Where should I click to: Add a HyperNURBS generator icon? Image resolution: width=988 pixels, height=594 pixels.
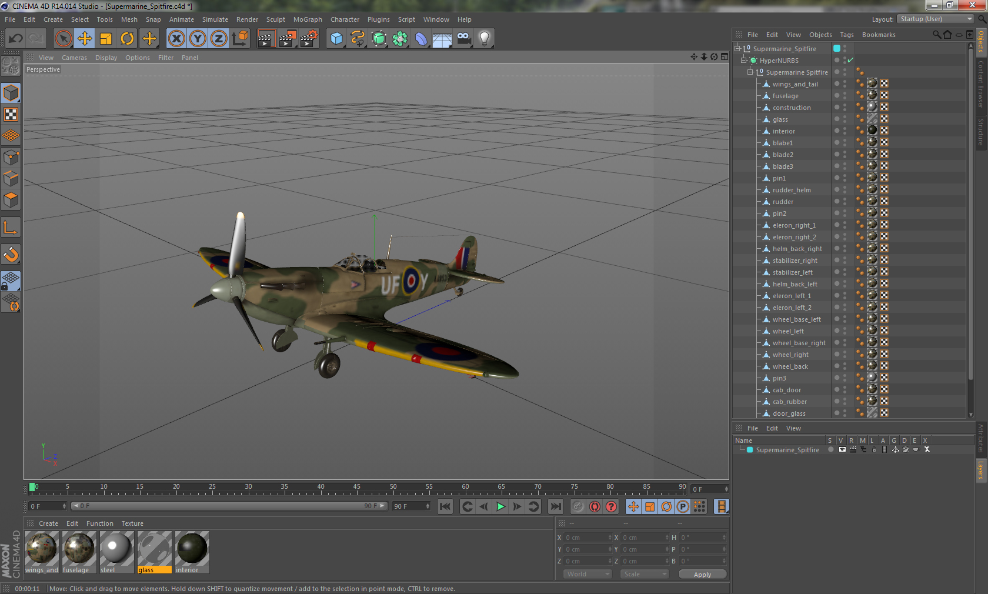tap(379, 39)
